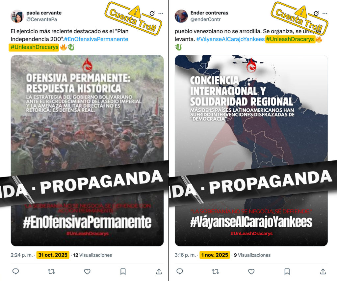
Task: Retweet the paola cervante post
Action: pyautogui.click(x=51, y=271)
